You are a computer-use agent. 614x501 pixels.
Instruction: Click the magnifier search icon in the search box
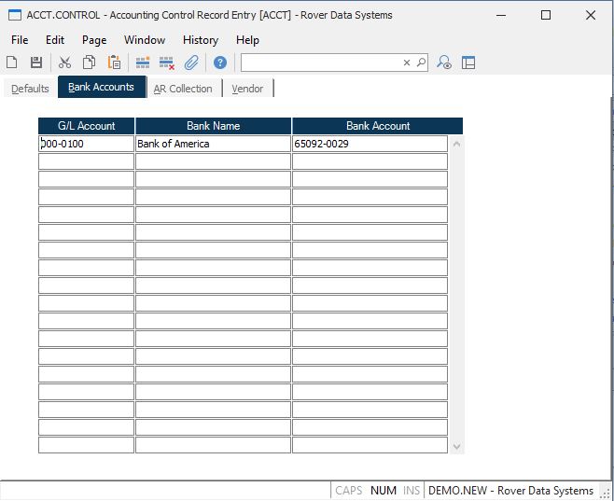(421, 63)
